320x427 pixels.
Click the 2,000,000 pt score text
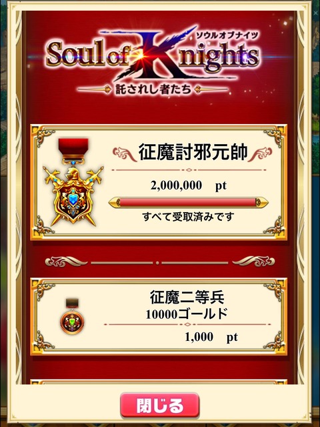(x=189, y=185)
